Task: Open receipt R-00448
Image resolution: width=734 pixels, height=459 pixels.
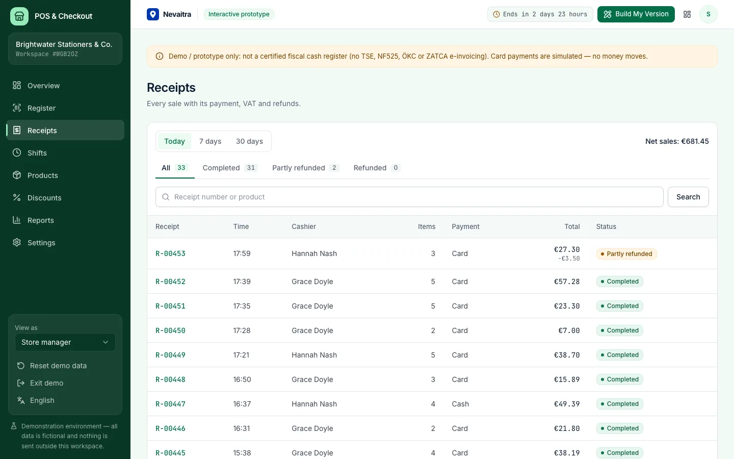Action: 170,379
